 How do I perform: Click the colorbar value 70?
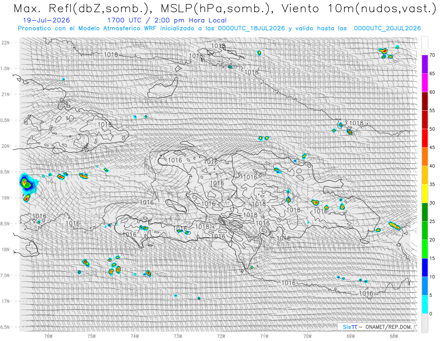point(432,55)
